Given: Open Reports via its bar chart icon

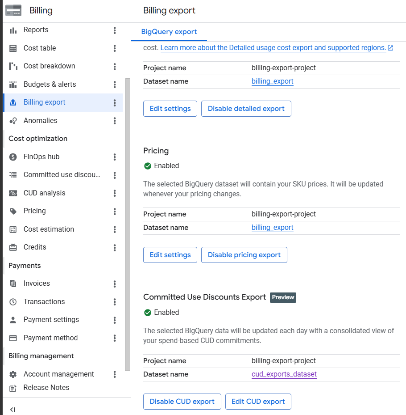Looking at the screenshot, I should 13,30.
